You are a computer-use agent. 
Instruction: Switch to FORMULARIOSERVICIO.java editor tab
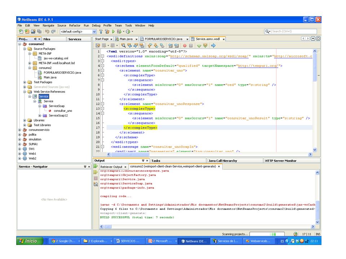(x=164, y=39)
